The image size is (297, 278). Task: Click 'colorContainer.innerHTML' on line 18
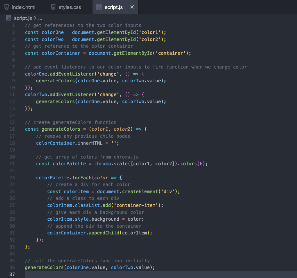[x=69, y=143]
